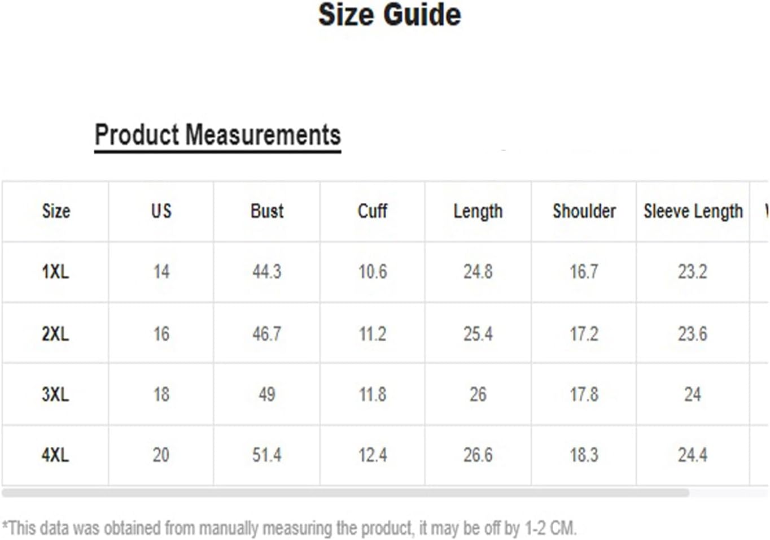Click the Size Guide title
This screenshot has height=540, width=770.
pos(390,15)
